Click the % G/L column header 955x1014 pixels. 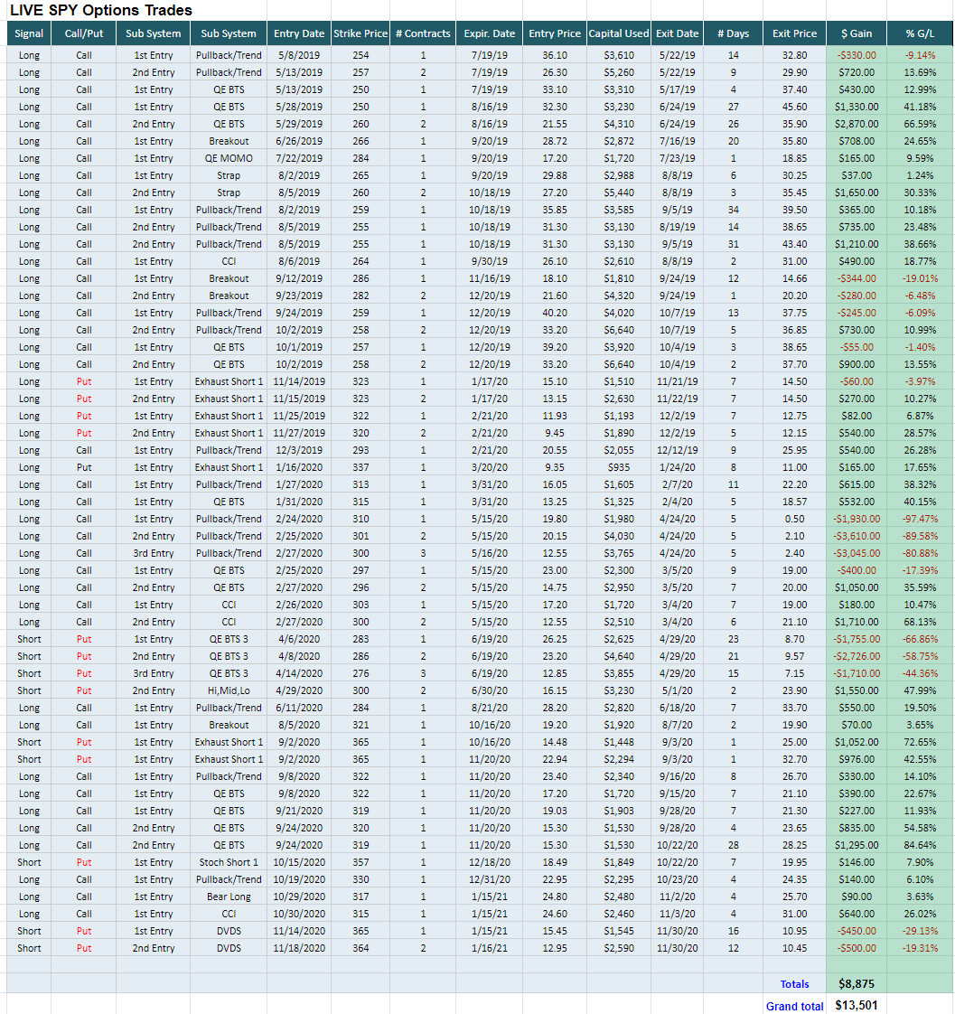coord(921,33)
